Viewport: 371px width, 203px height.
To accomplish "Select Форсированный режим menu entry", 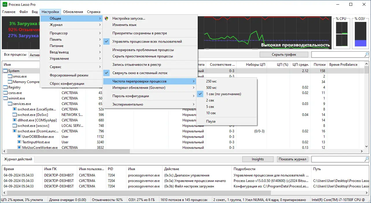I will pos(71,75).
